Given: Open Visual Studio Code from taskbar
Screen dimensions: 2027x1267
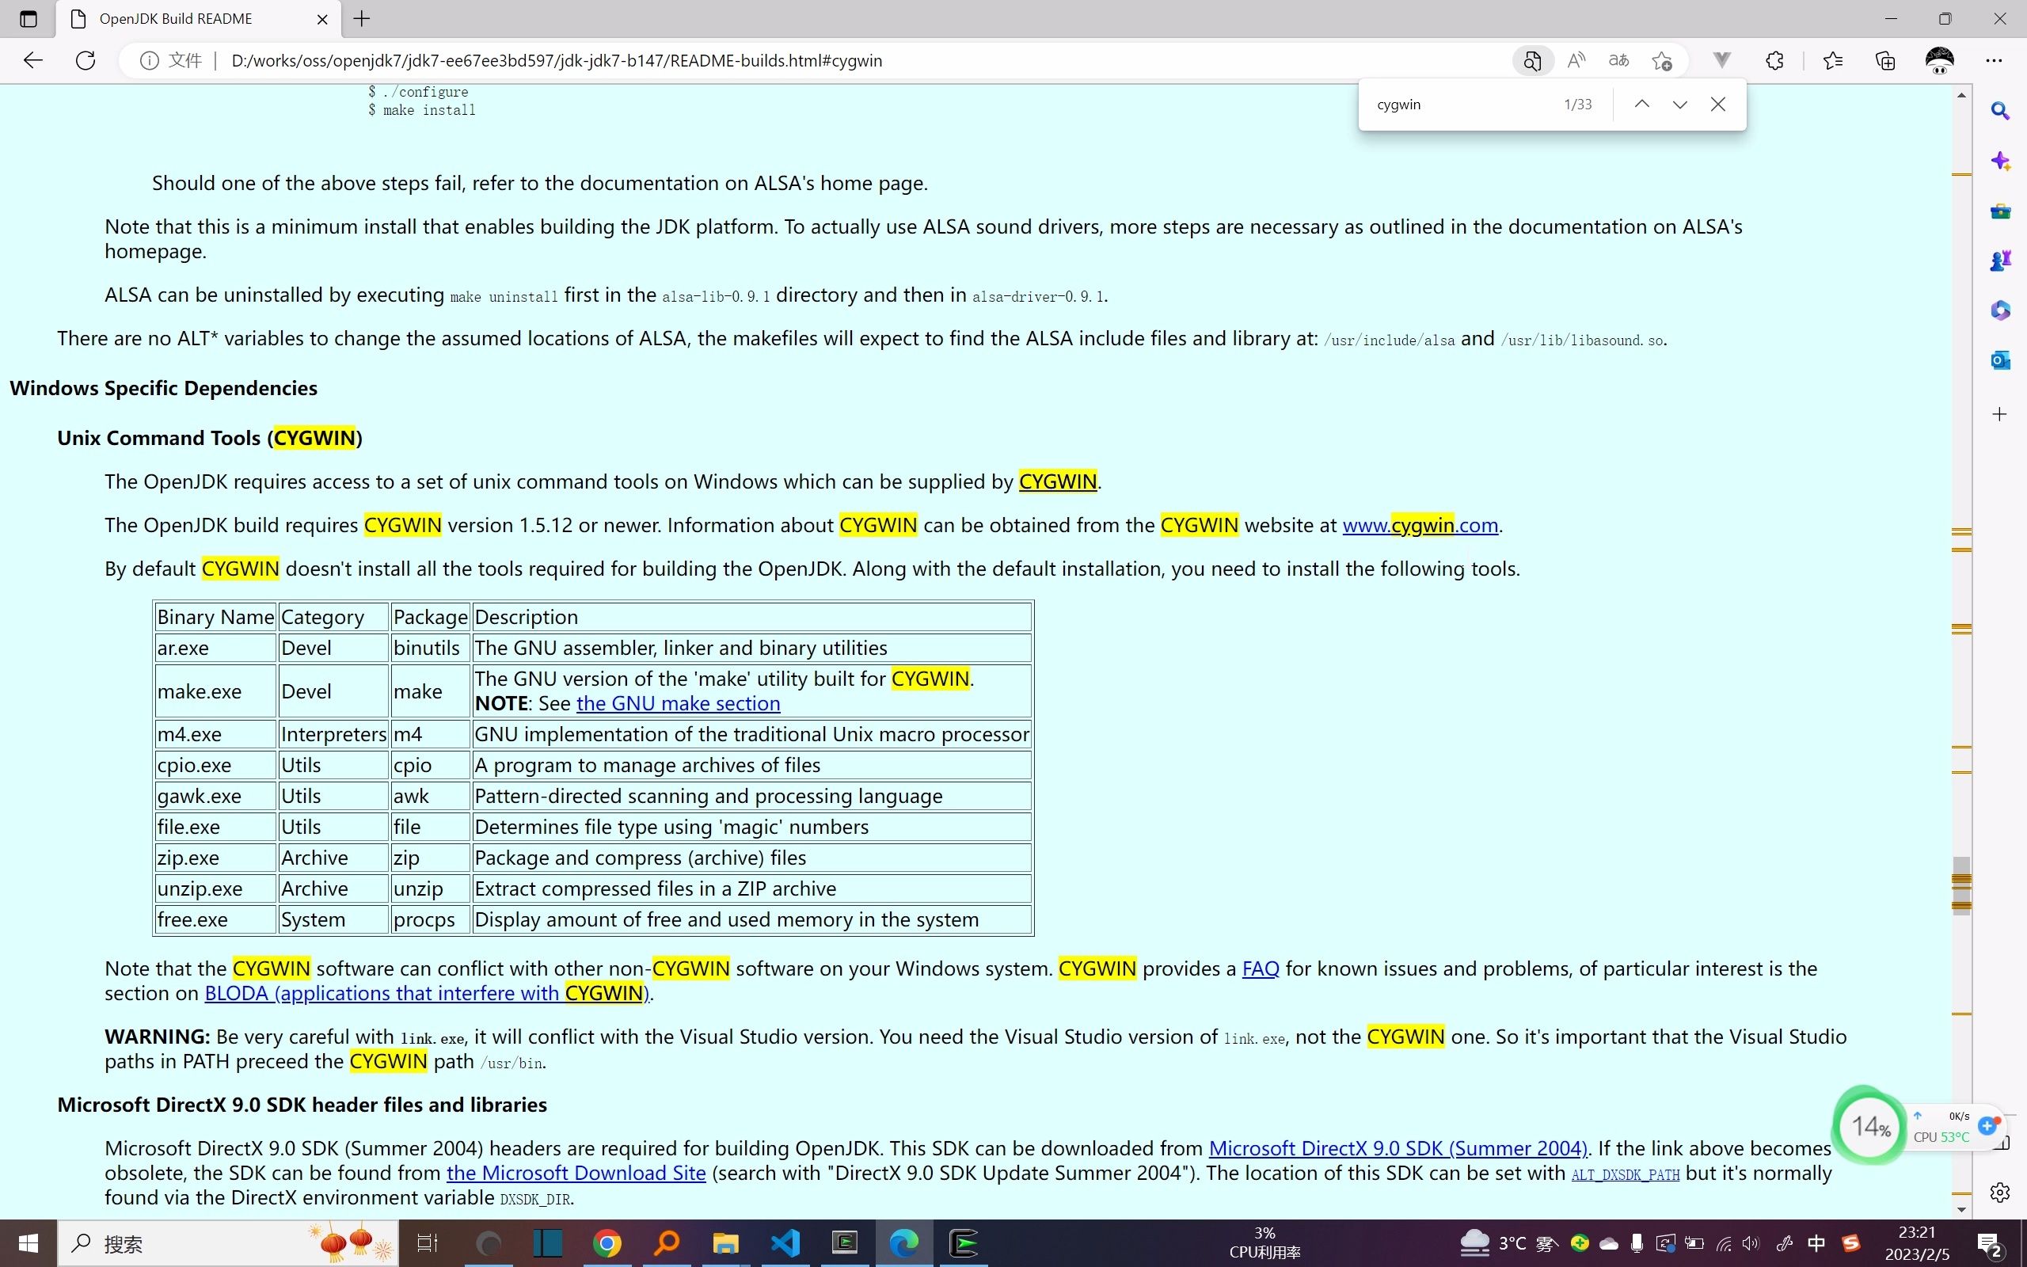Looking at the screenshot, I should coord(785,1243).
